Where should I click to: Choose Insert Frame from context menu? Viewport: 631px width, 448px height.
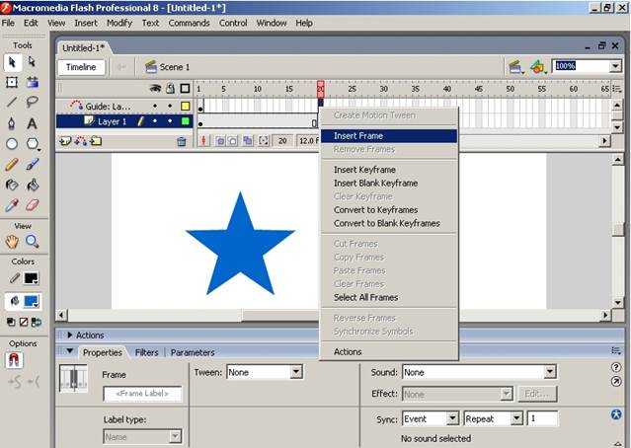click(x=389, y=136)
